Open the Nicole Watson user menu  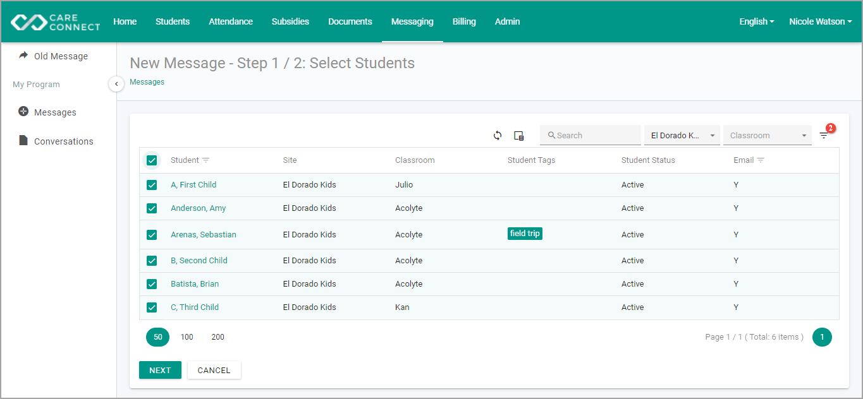(820, 21)
